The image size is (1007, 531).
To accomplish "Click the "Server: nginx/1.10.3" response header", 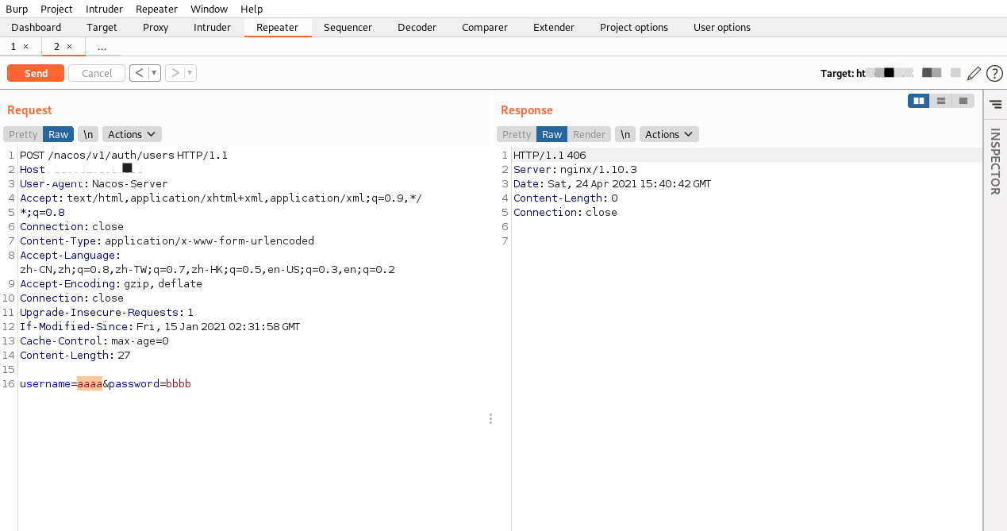I will (x=575, y=169).
